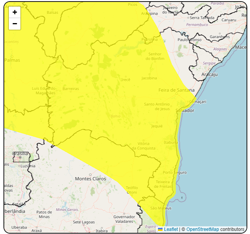250x234 pixels.
Task: Click the Irecê label
Action: 126,80
